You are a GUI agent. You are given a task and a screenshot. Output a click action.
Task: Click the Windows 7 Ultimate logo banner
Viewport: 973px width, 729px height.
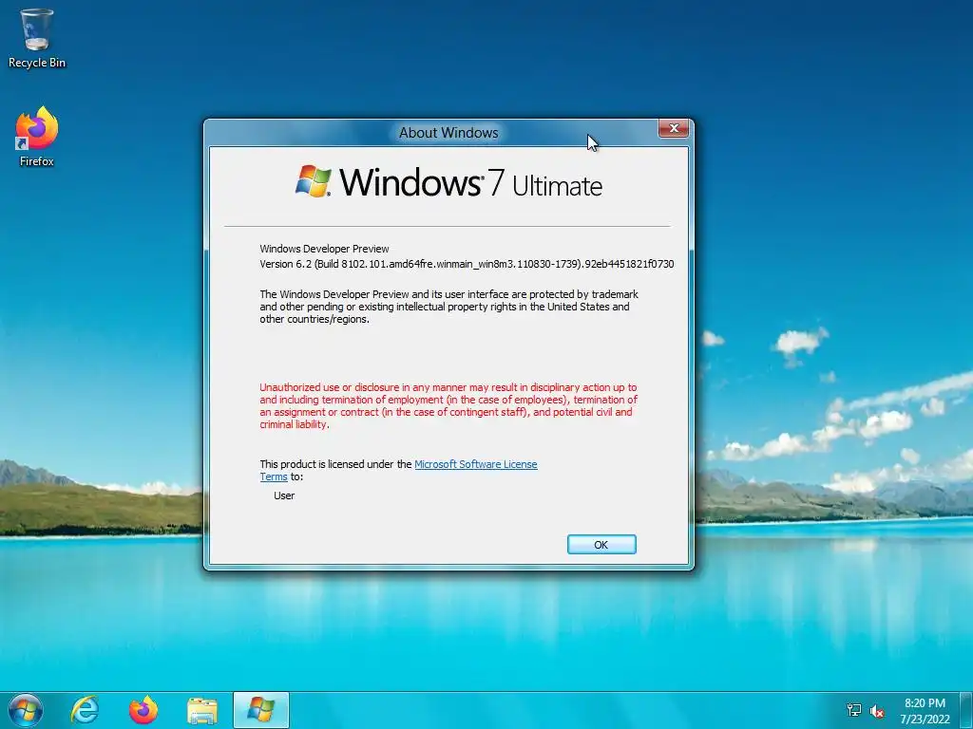(x=448, y=182)
